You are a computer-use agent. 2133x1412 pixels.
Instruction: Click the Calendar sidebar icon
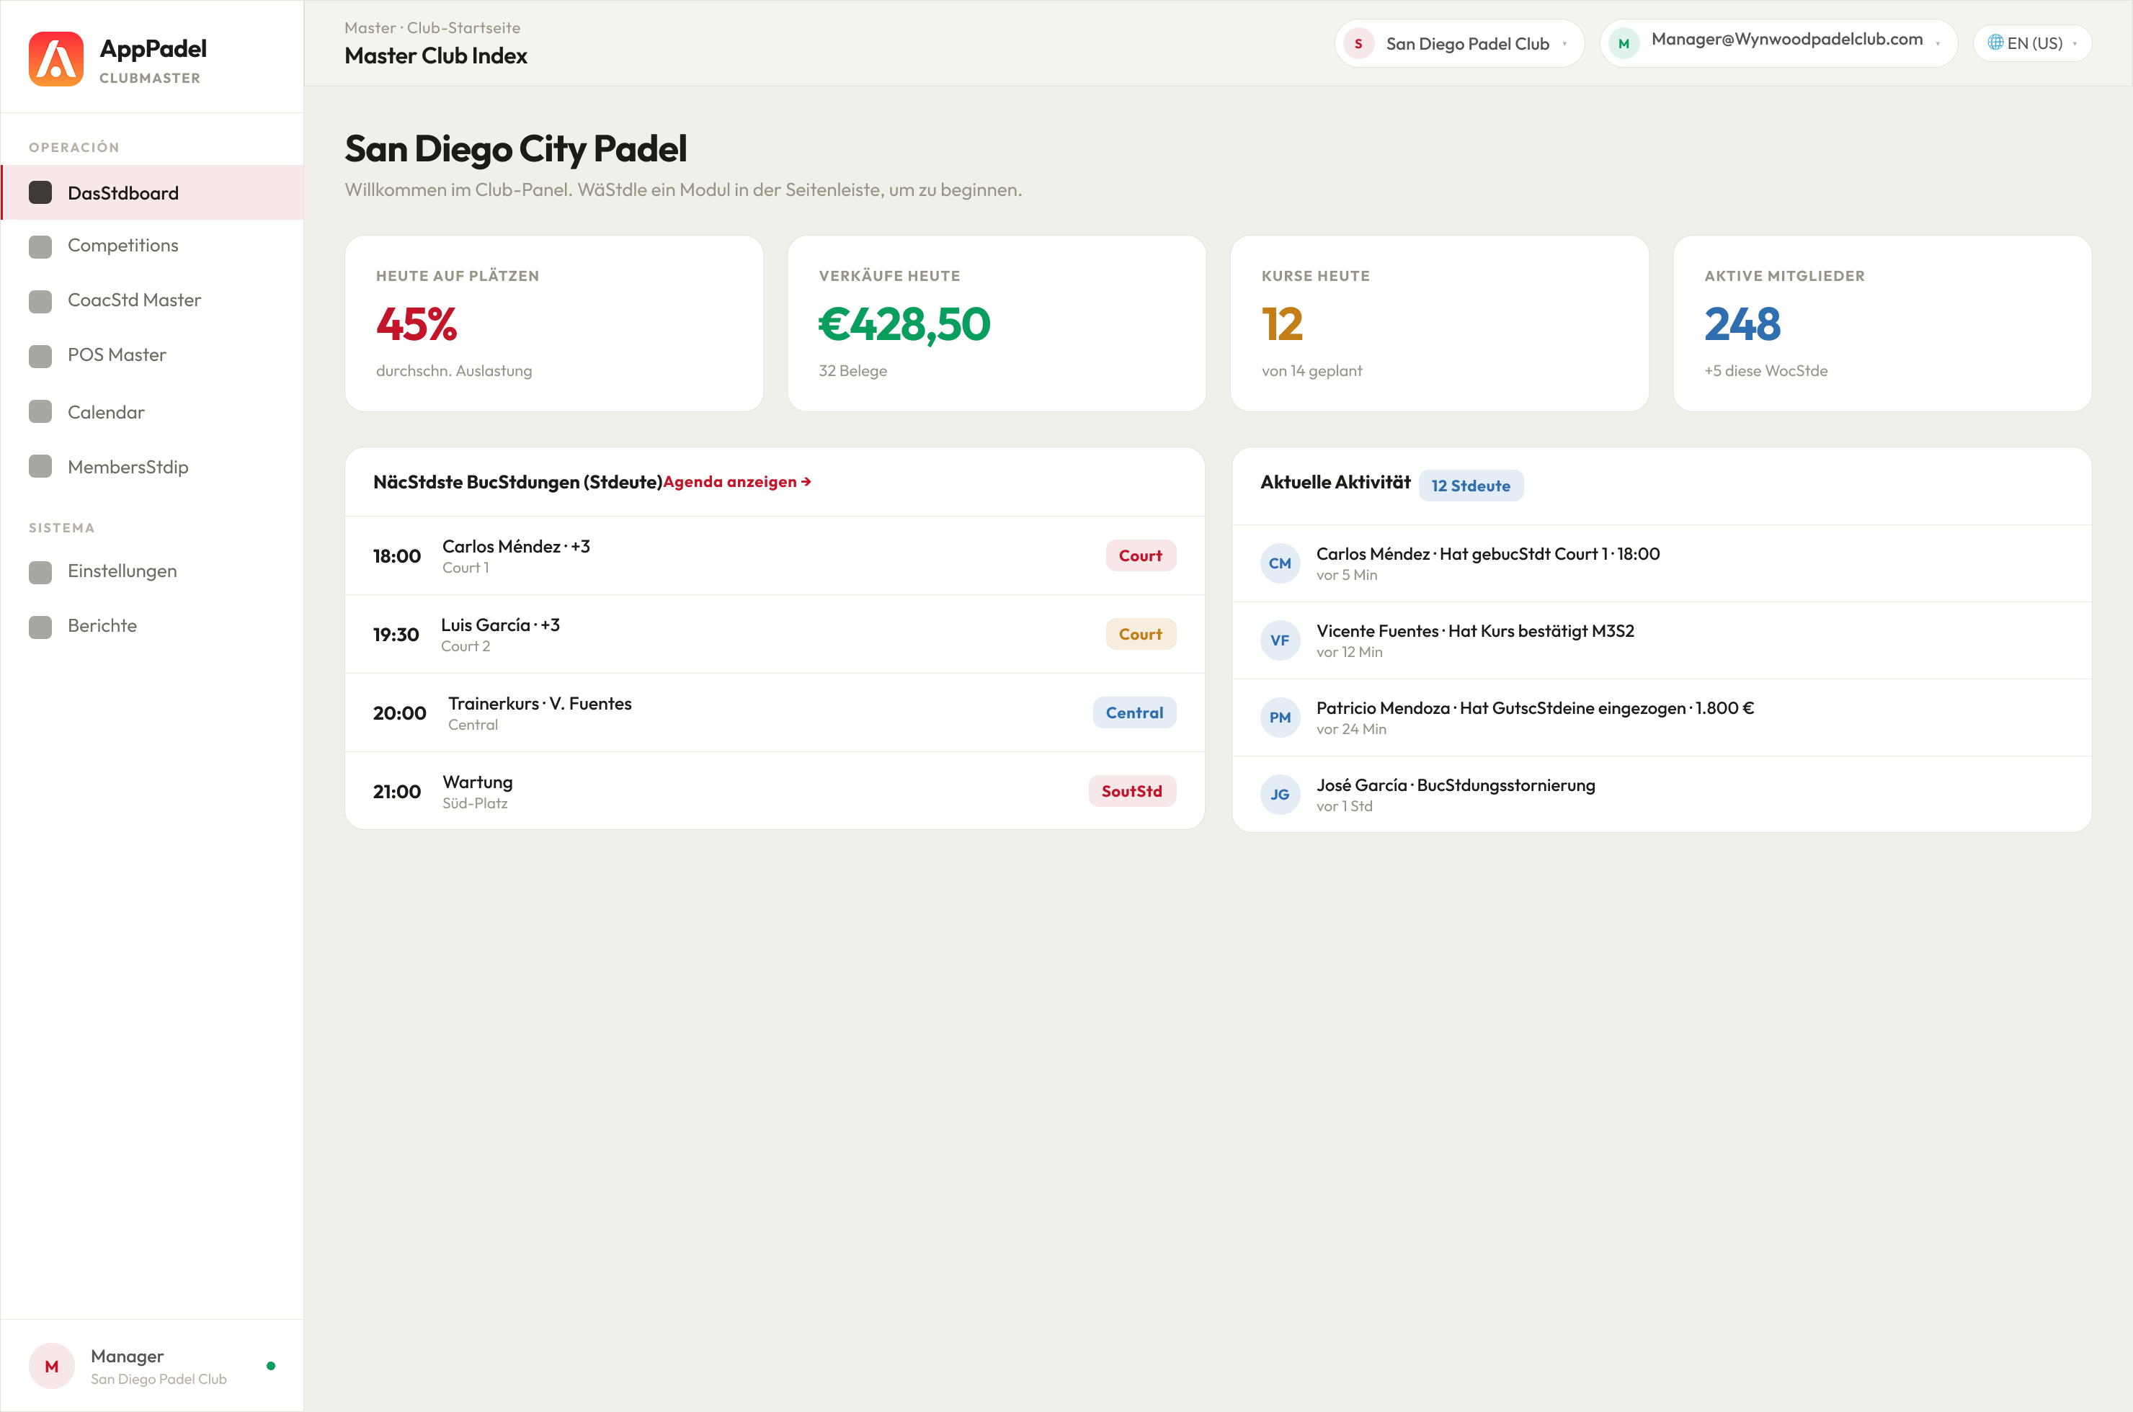pos(40,412)
